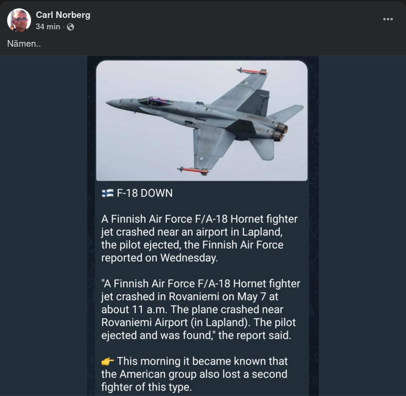Click the F-18 DOWN headline
Viewport: 406px width, 396px height.
coord(144,193)
